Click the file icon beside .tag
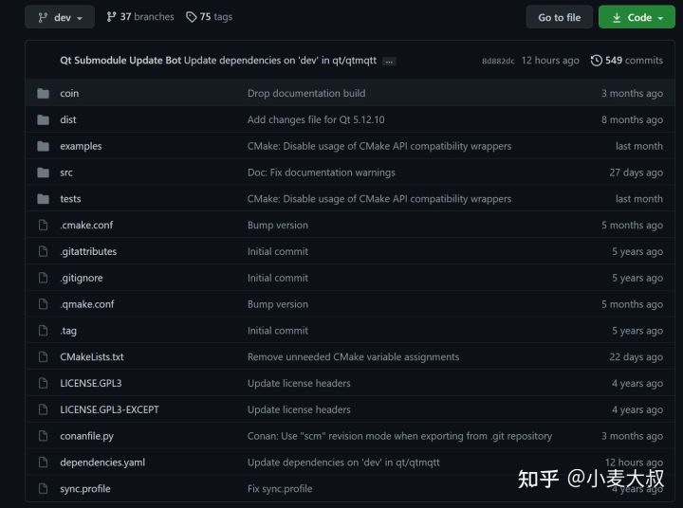683x508 pixels. pyautogui.click(x=43, y=331)
